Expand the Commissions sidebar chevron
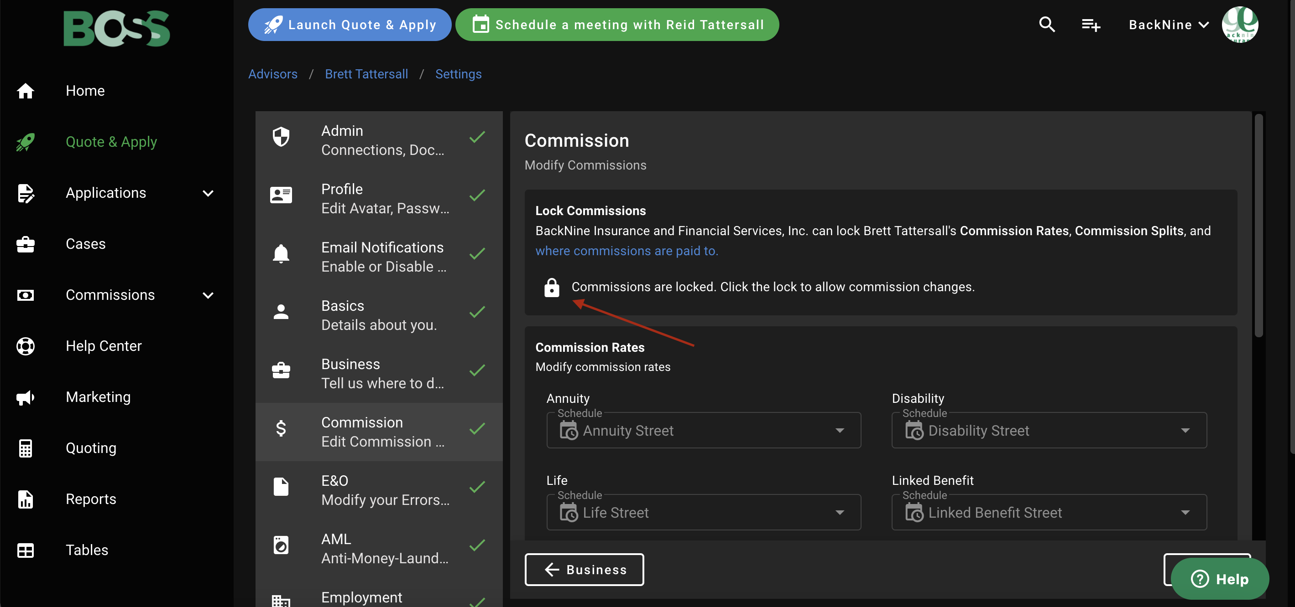Screen dimensions: 1295x607 point(208,295)
